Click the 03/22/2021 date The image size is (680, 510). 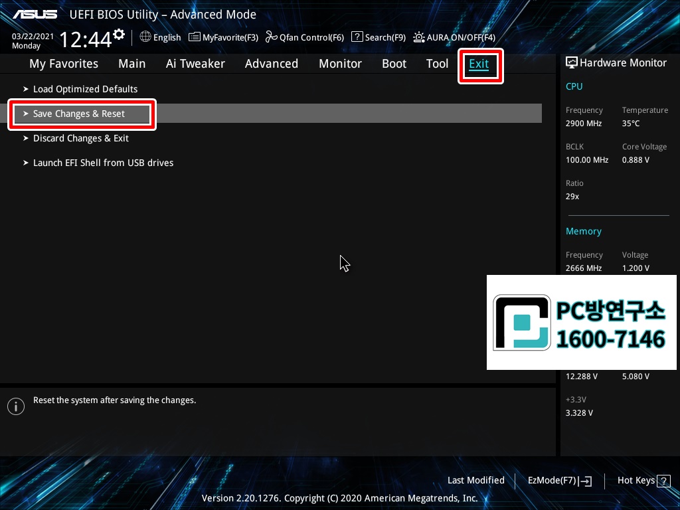(x=33, y=37)
